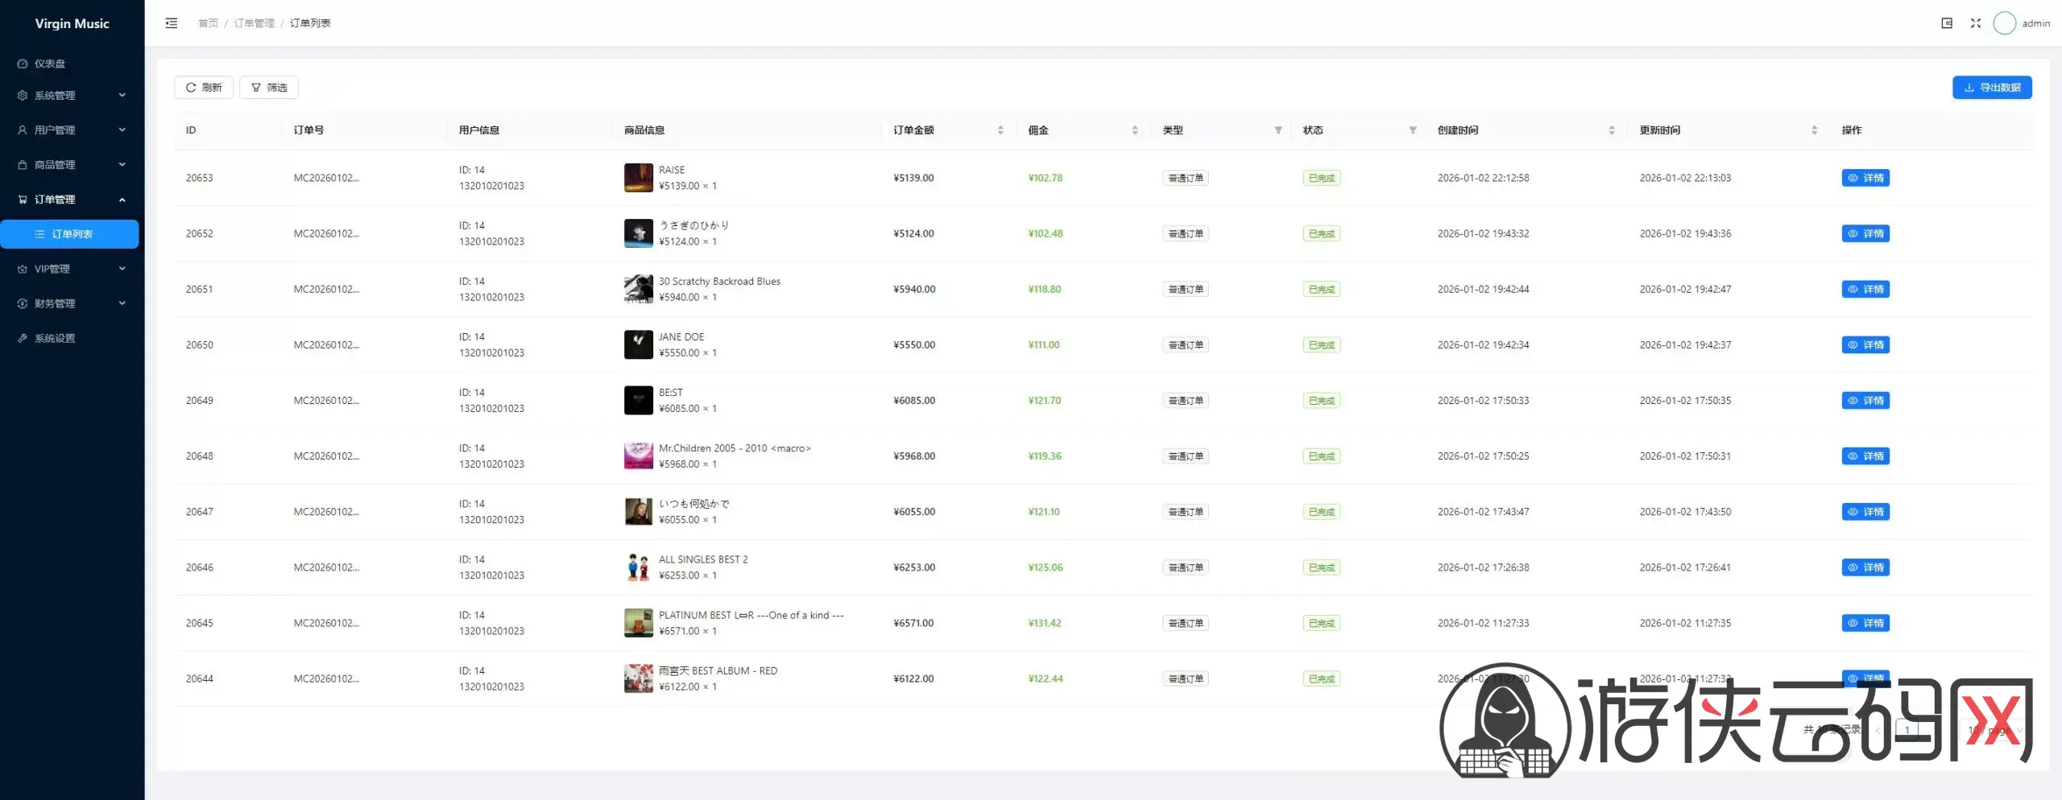Open the admin user avatar
This screenshot has width=2062, height=800.
click(x=2004, y=23)
